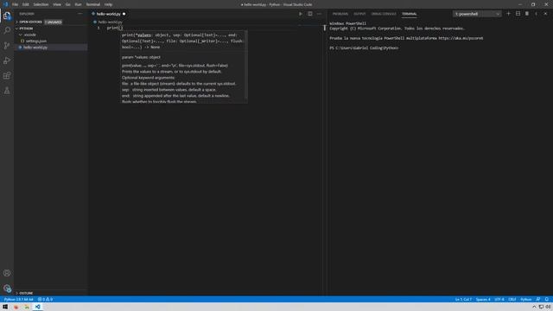
Task: Open the notifications bell in status bar
Action: (547, 300)
